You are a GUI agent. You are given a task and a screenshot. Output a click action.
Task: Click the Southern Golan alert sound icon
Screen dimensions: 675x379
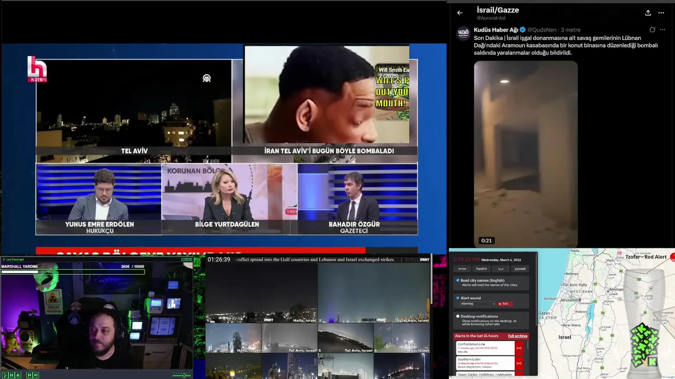tap(519, 363)
